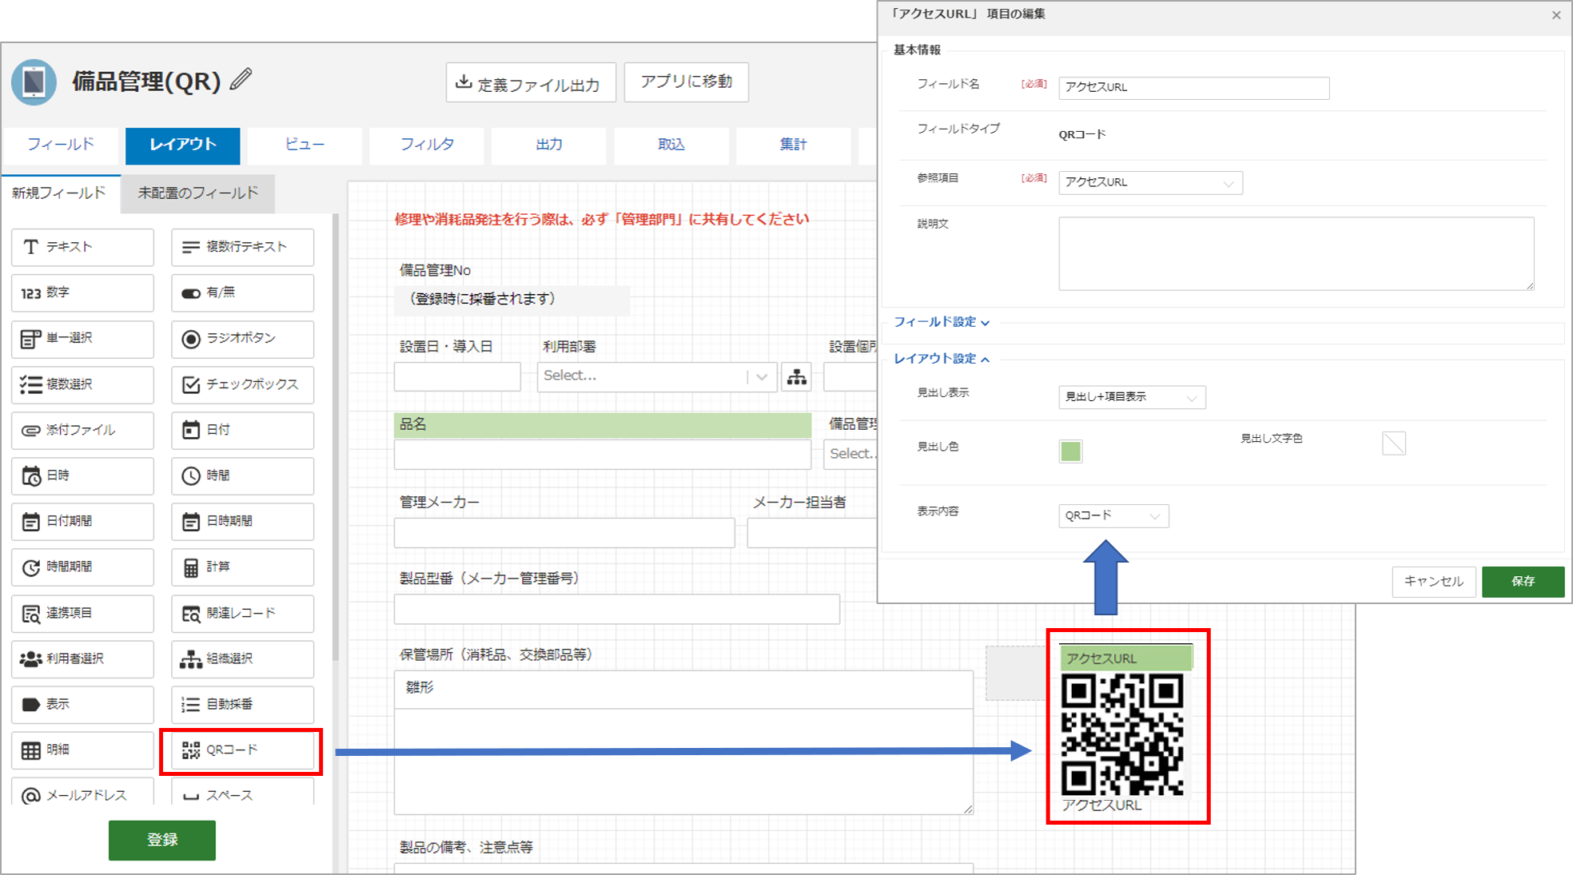Switch to the レイアウト tab
1573x875 pixels.
tap(183, 145)
